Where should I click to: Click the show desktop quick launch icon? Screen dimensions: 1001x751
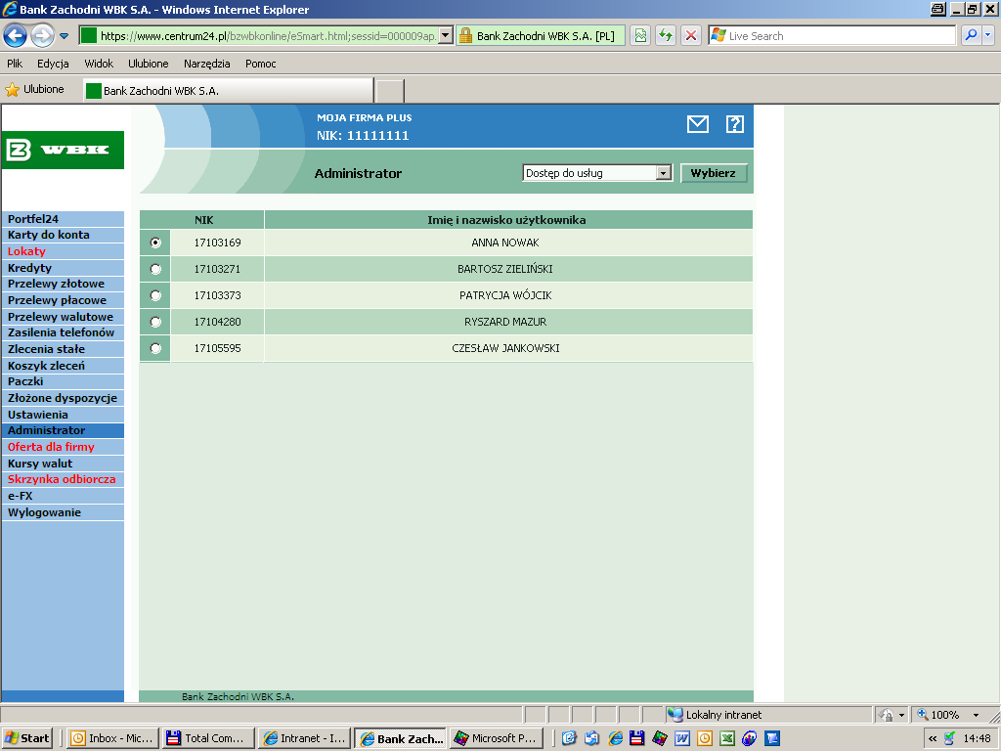pyautogui.click(x=570, y=738)
